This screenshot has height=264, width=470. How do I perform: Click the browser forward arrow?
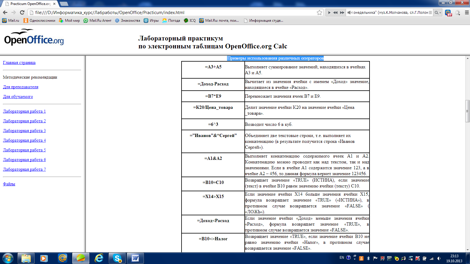(x=14, y=12)
